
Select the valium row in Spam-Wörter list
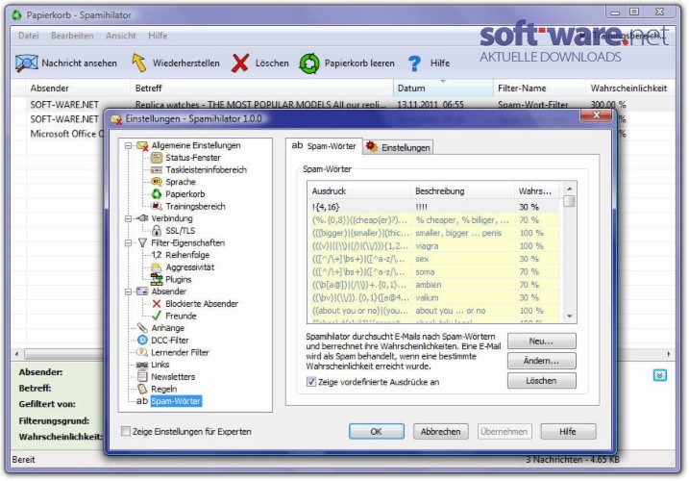[433, 298]
